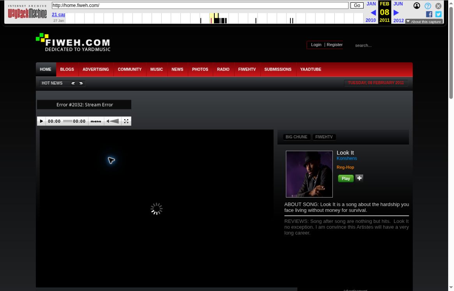Viewport: 454px width, 291px height.
Task: Show next hot news item
Action: pos(81,83)
